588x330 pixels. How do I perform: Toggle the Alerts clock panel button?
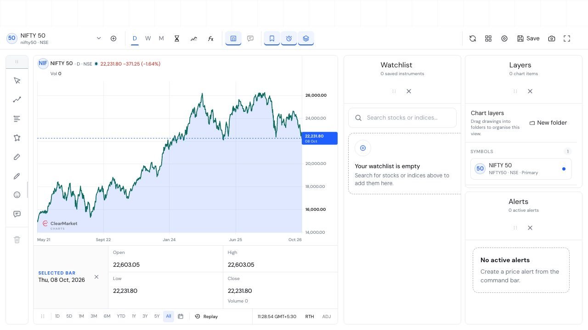tap(289, 38)
